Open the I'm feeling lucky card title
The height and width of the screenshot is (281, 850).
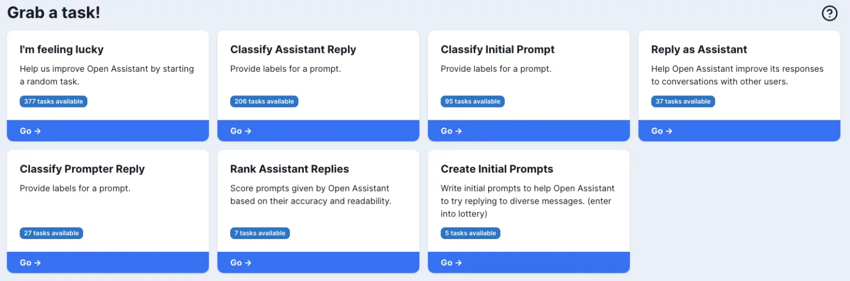pos(61,50)
